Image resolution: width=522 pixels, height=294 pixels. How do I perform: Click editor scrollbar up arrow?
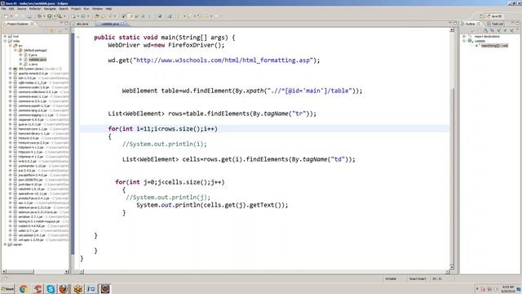point(452,30)
